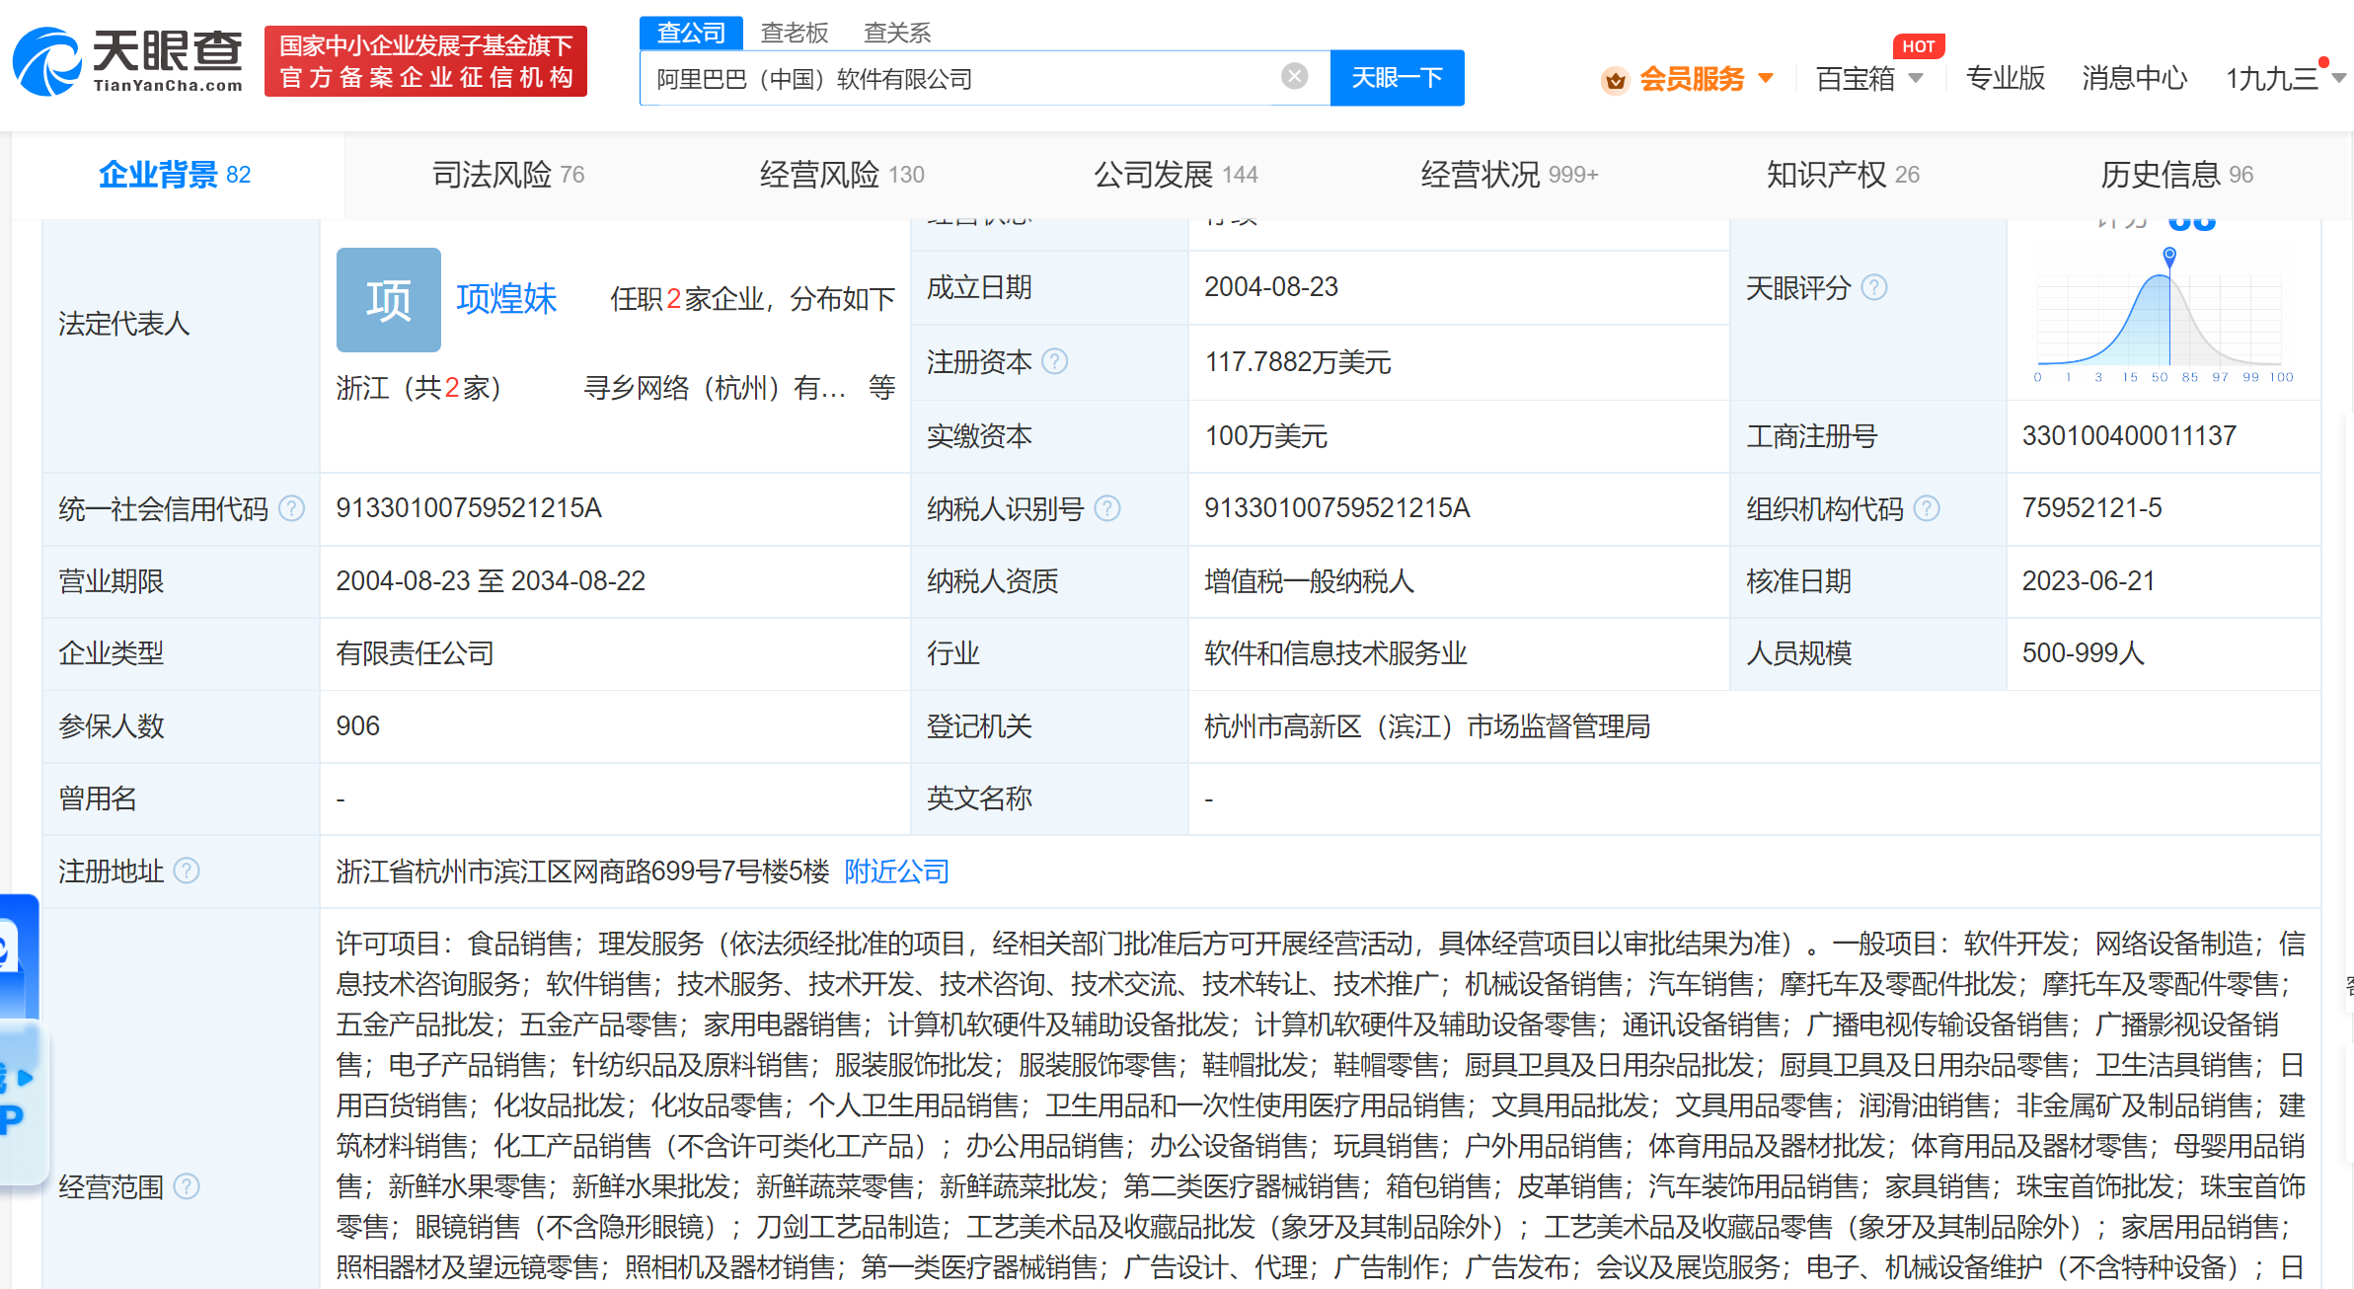The image size is (2354, 1289).
Task: Click the member crown icon
Action: 1615,79
